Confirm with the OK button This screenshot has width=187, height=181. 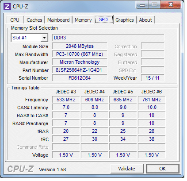click(x=162, y=169)
